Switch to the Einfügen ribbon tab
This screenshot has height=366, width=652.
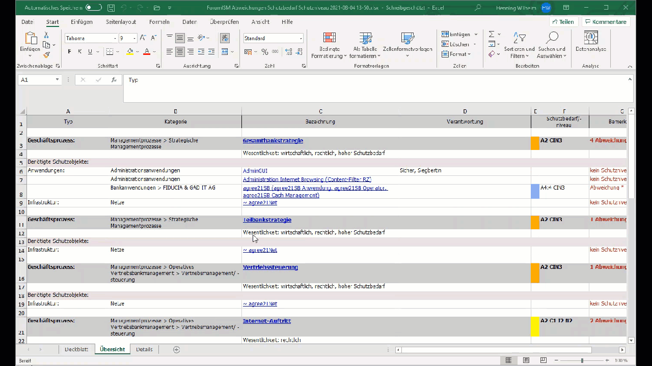click(81, 21)
